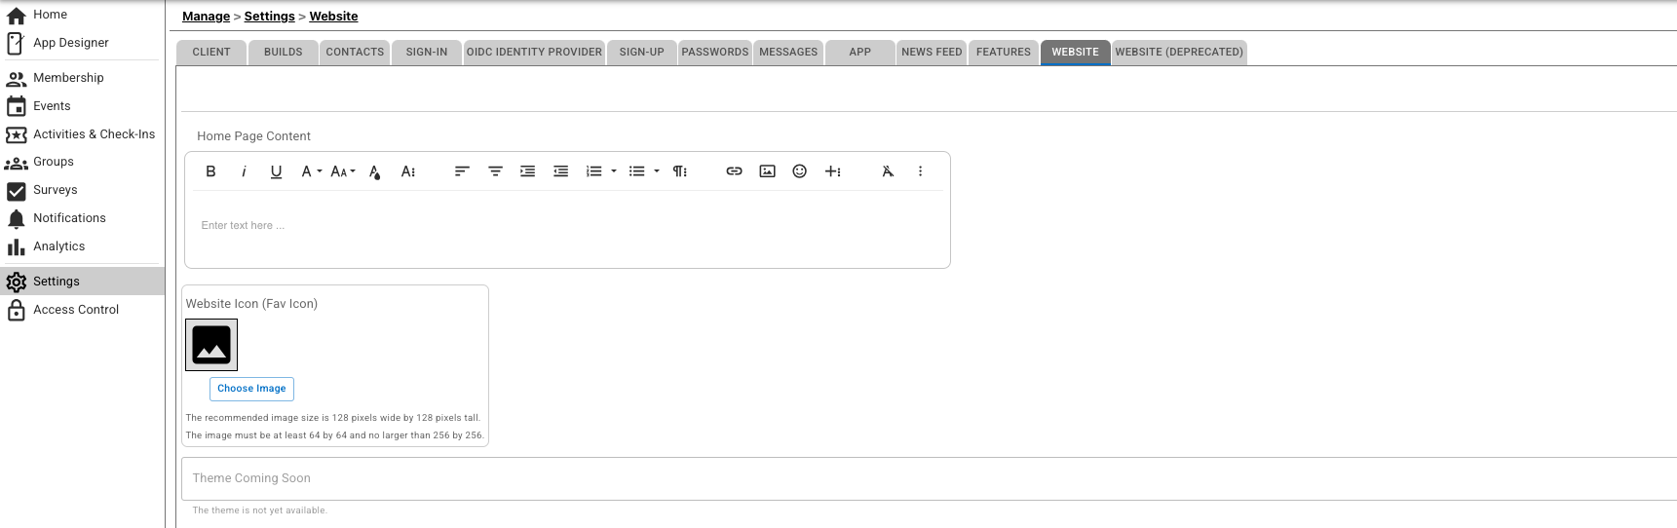
Task: Open the Sign-In tab
Action: coord(427,53)
